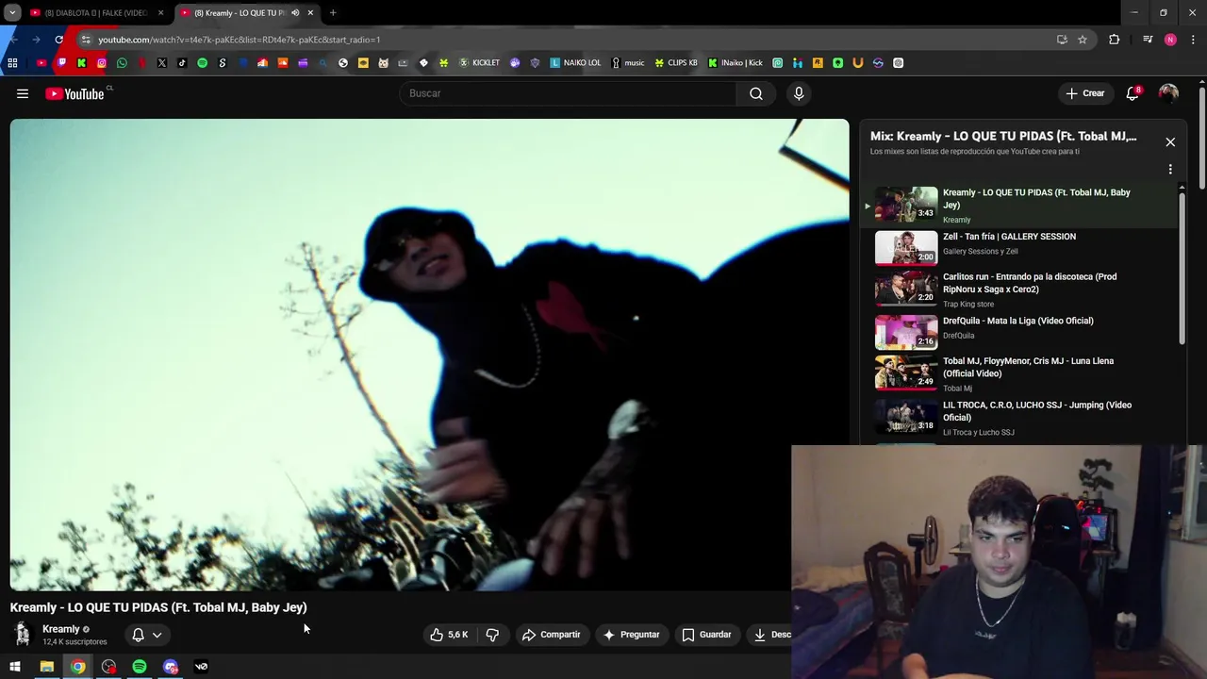The height and width of the screenshot is (679, 1207).
Task: Open the CLIPS KB bookmark
Action: tap(676, 63)
